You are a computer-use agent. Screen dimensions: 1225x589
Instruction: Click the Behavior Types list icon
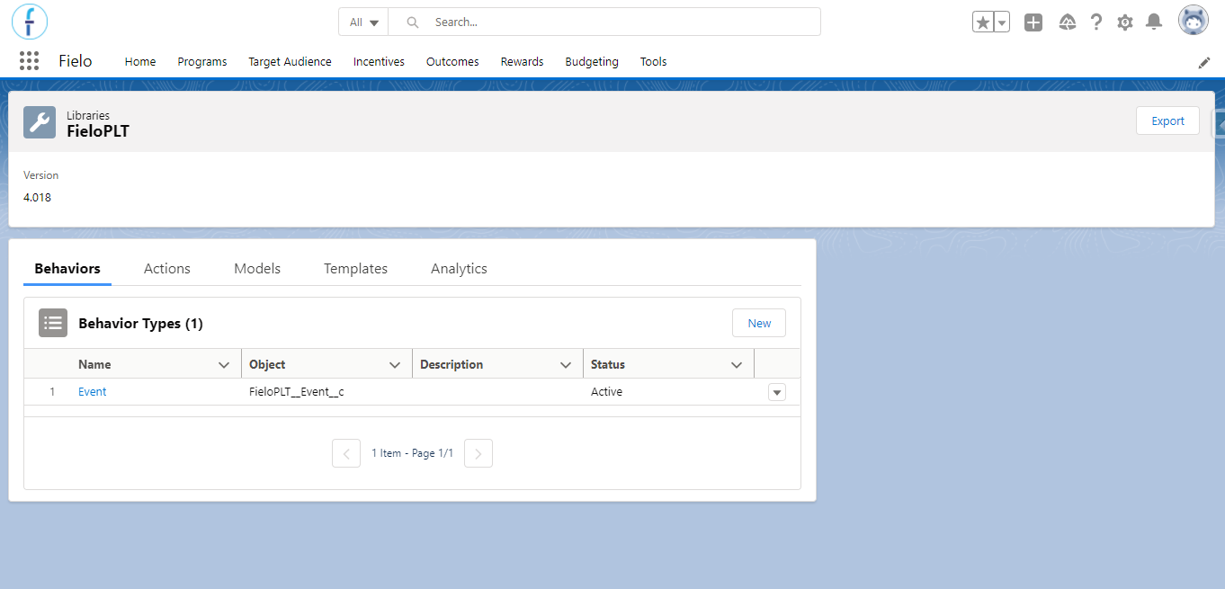point(53,323)
